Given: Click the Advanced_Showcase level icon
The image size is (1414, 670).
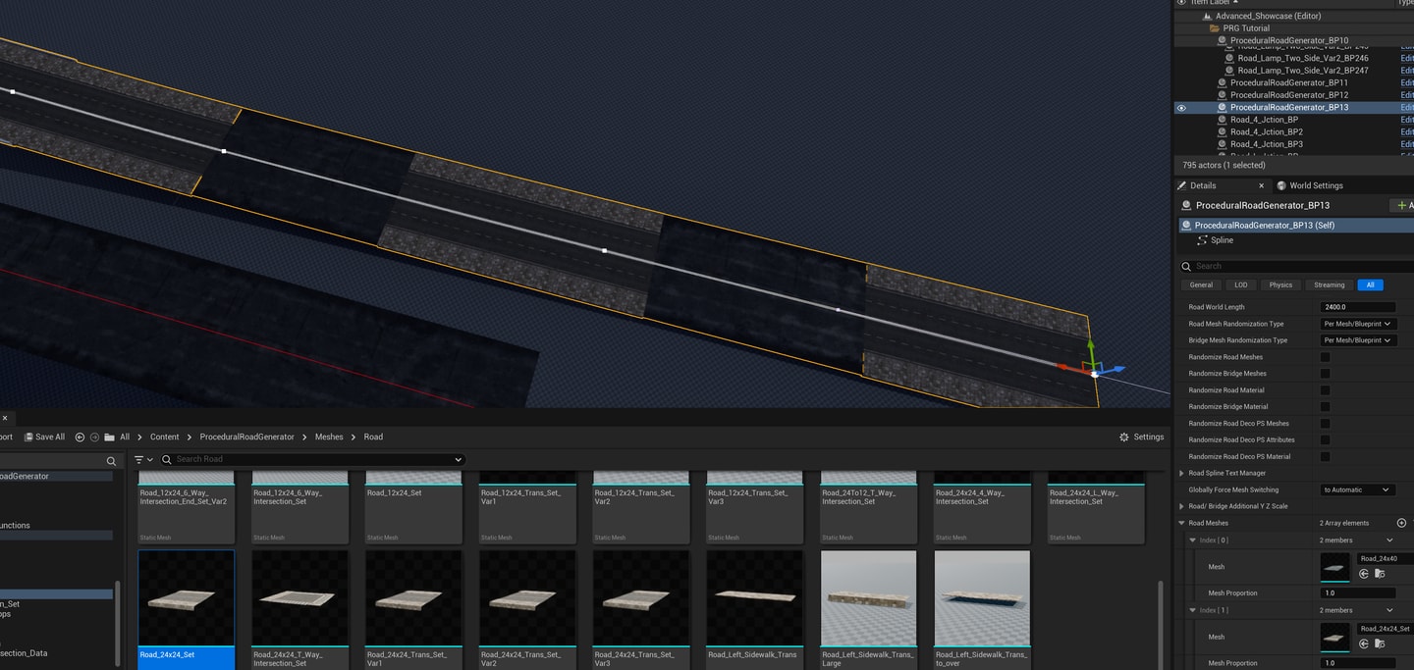Looking at the screenshot, I should (x=1208, y=16).
